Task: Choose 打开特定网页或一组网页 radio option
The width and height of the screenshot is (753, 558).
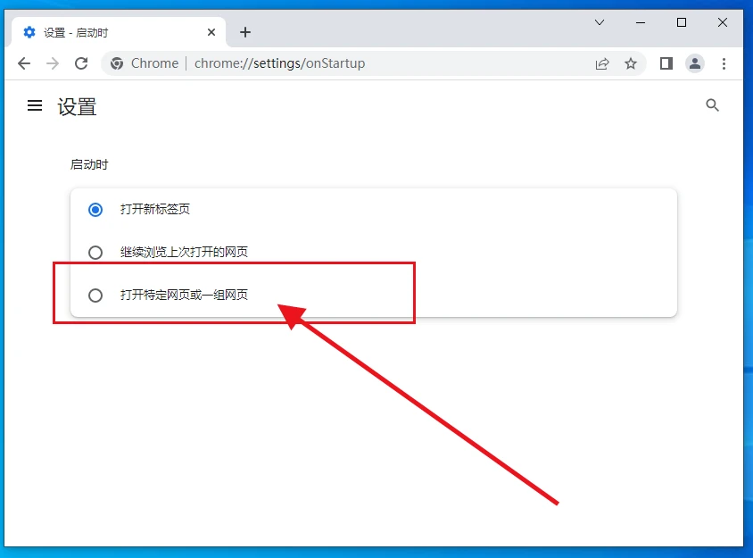Action: 95,296
